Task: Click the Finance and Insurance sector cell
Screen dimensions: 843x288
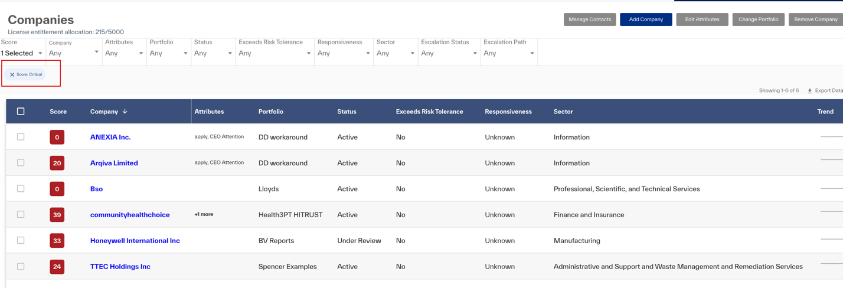Action: tap(589, 215)
